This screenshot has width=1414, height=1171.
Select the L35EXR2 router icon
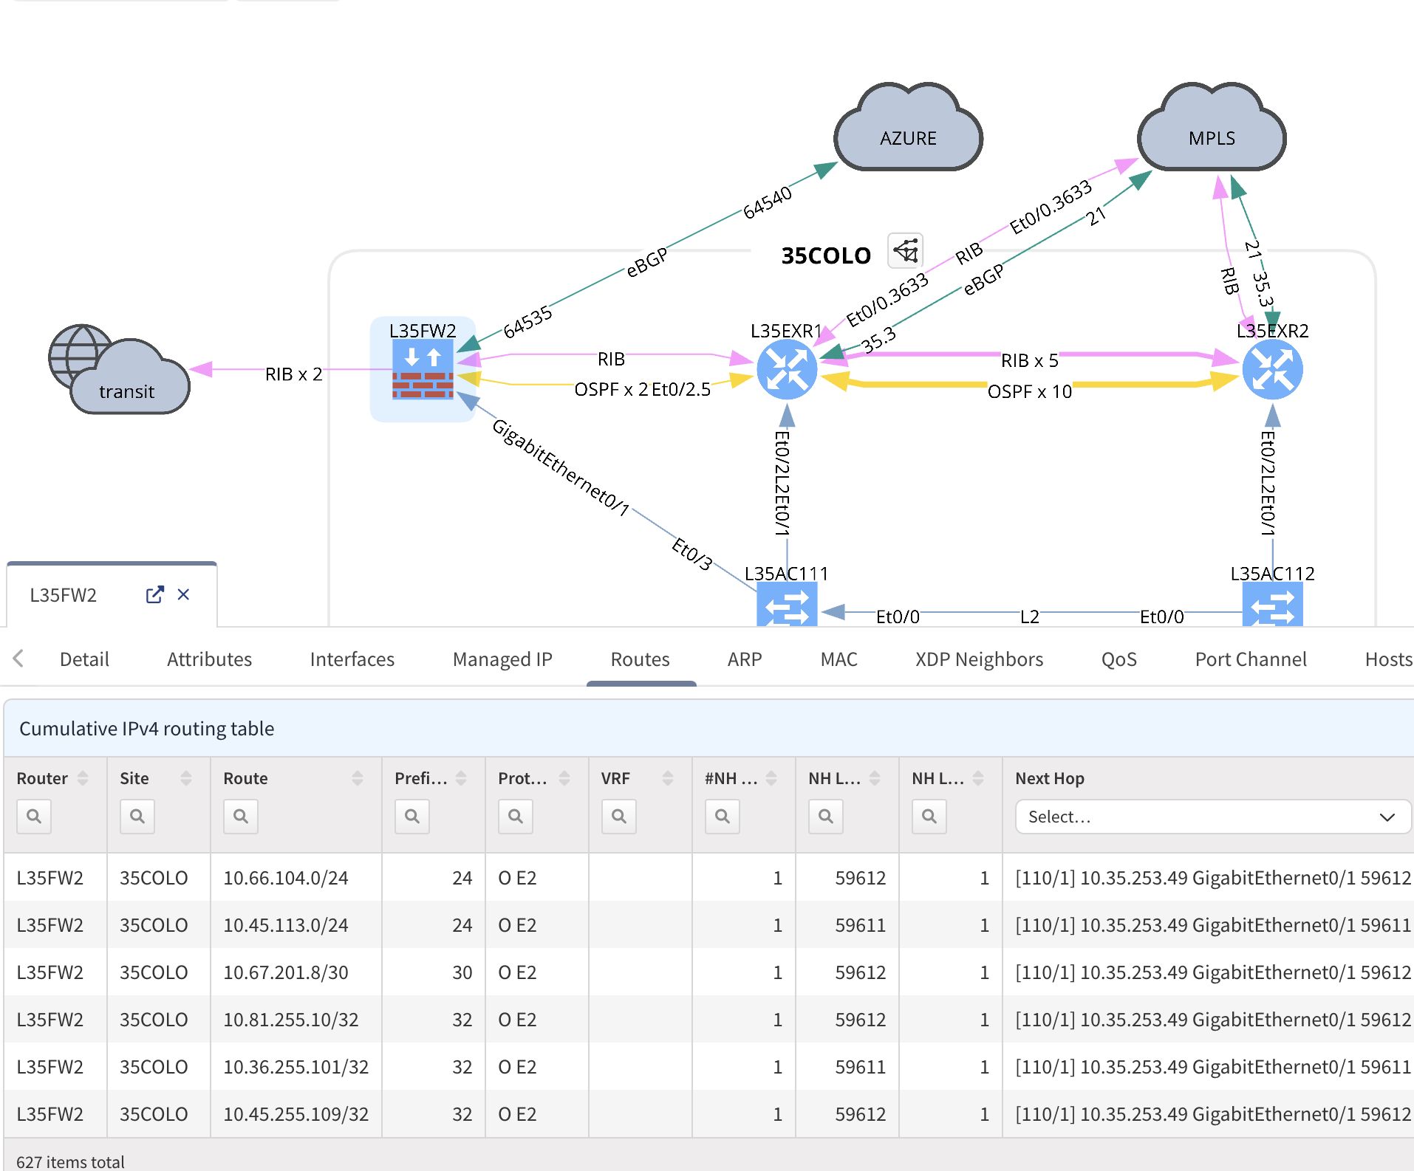click(x=1272, y=369)
